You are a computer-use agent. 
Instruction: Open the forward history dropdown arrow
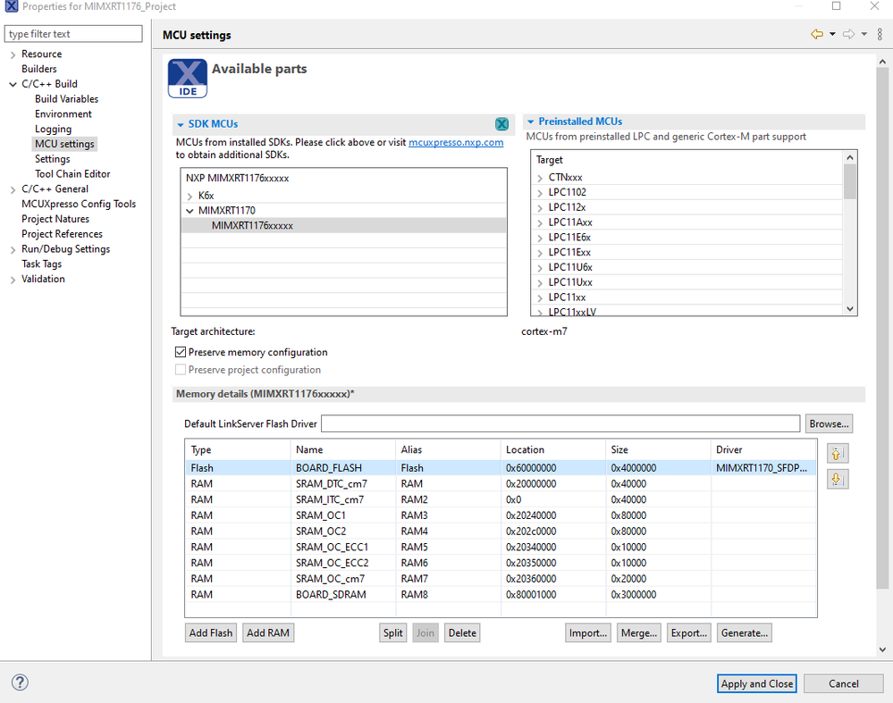[x=864, y=34]
